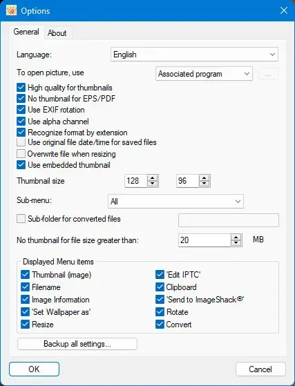The image size is (295, 386).
Task: Switch to the About tab
Action: [57, 33]
